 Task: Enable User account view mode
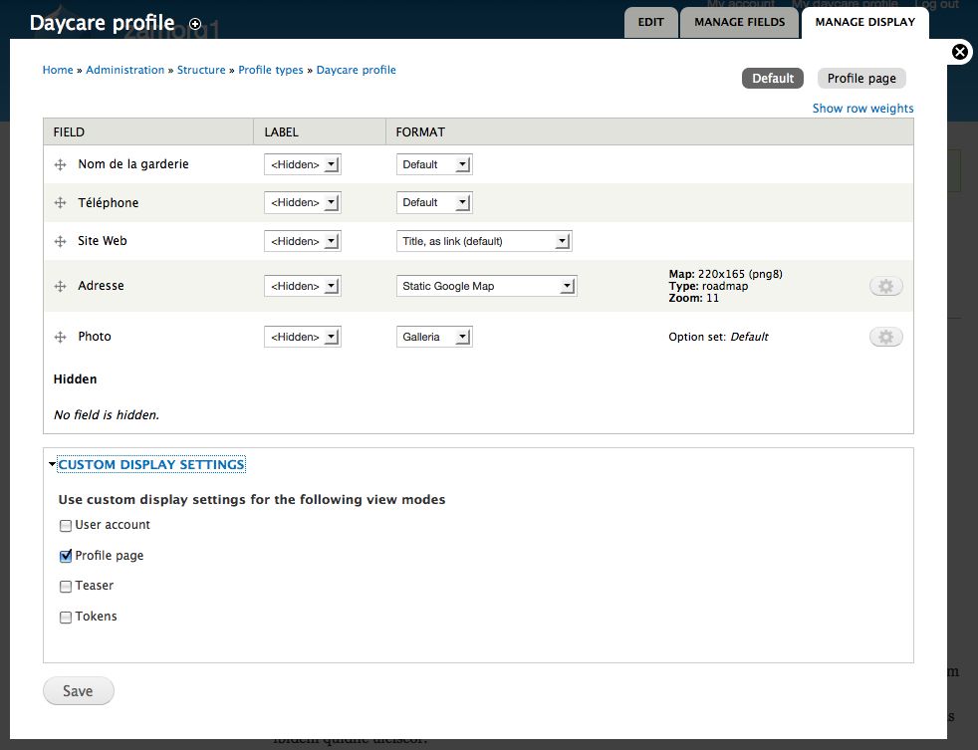pyautogui.click(x=65, y=525)
